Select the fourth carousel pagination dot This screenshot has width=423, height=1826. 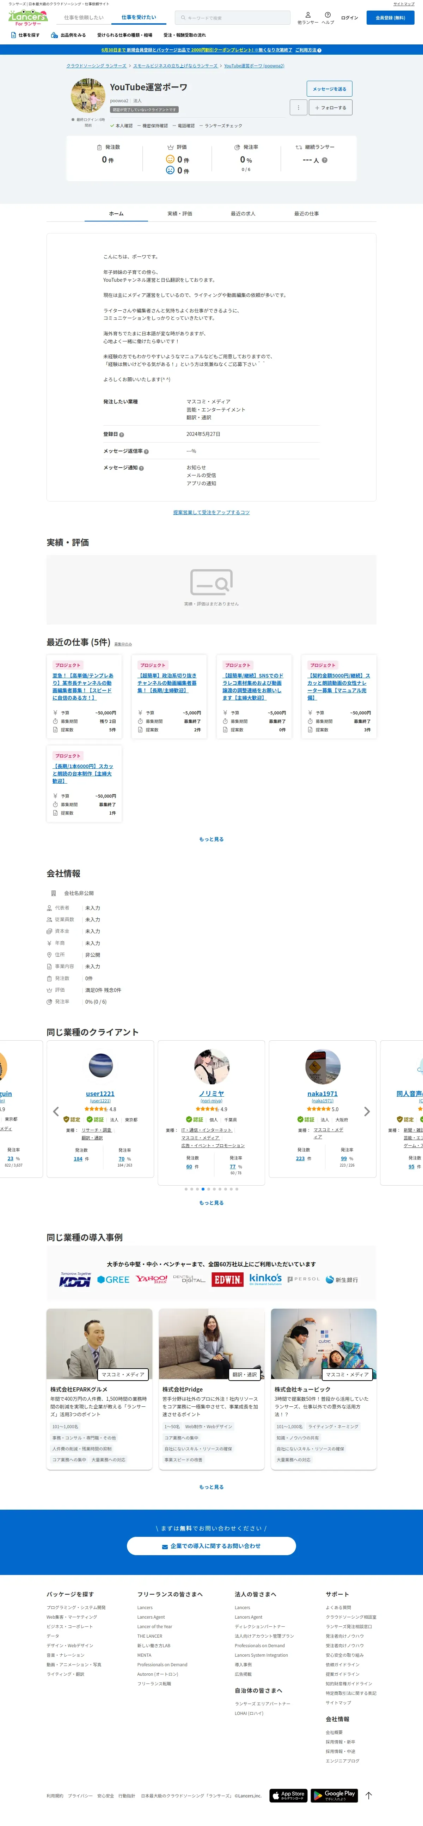pos(203,1189)
